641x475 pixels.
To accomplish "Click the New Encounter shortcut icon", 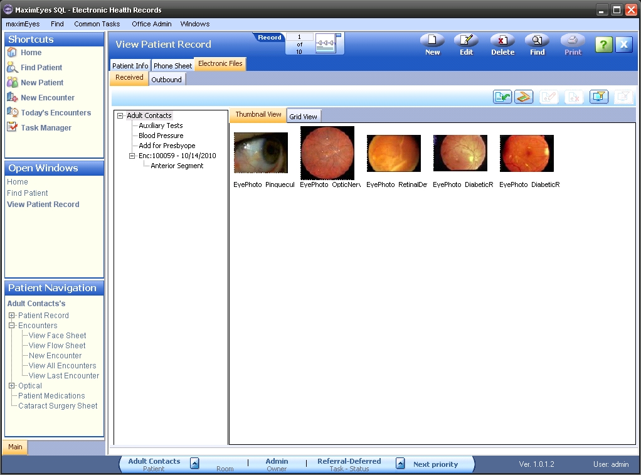I will tap(13, 97).
